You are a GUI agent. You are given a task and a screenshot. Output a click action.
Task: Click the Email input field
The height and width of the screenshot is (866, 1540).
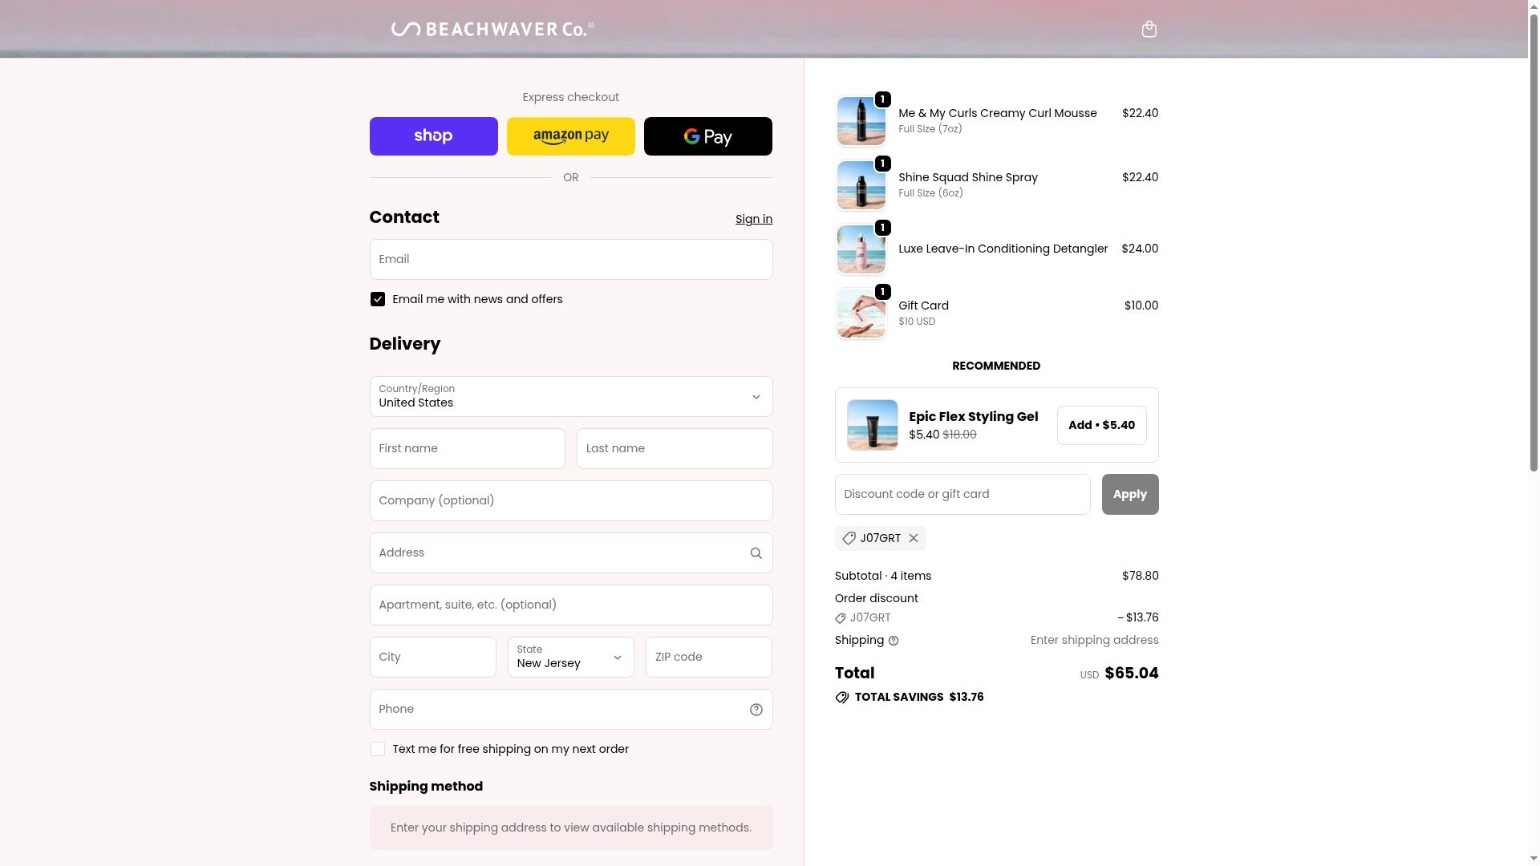tap(570, 259)
